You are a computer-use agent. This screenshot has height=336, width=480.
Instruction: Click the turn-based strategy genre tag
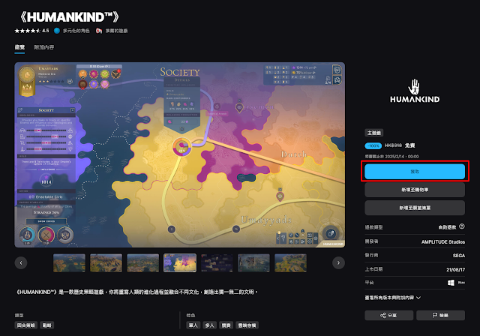[25, 325]
